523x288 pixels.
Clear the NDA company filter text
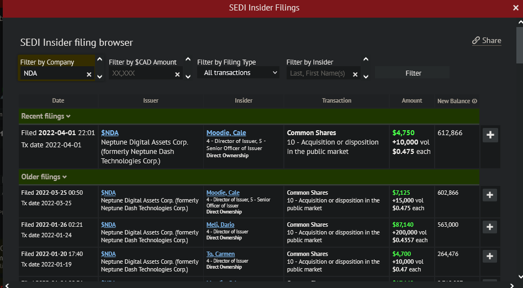coord(89,74)
